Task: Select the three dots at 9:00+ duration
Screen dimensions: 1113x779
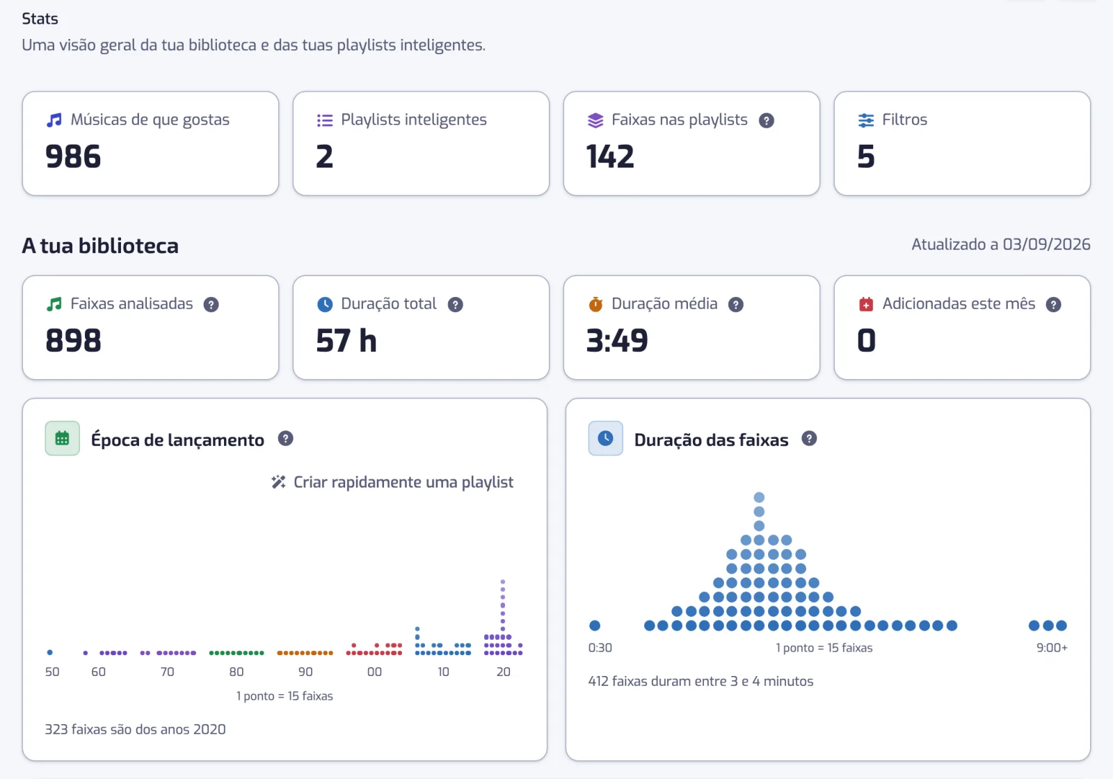Action: click(1048, 625)
